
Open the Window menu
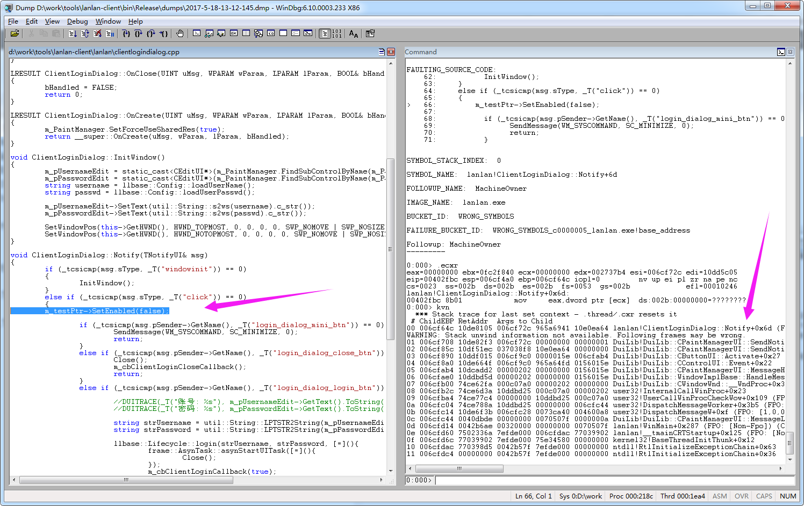(108, 21)
